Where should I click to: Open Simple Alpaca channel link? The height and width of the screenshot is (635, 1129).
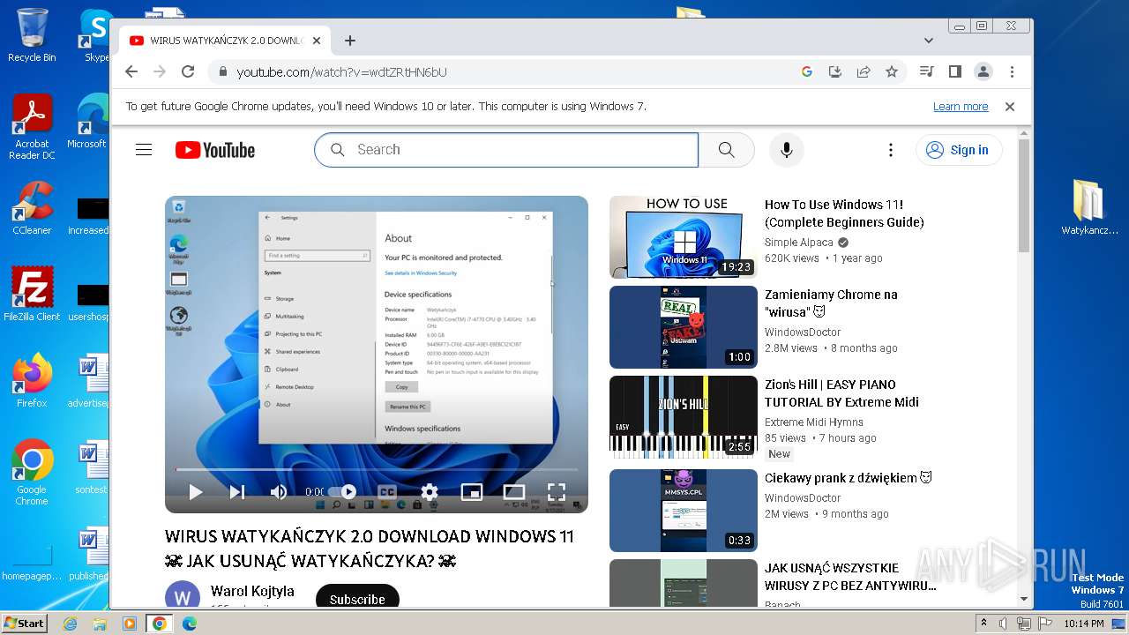(799, 243)
